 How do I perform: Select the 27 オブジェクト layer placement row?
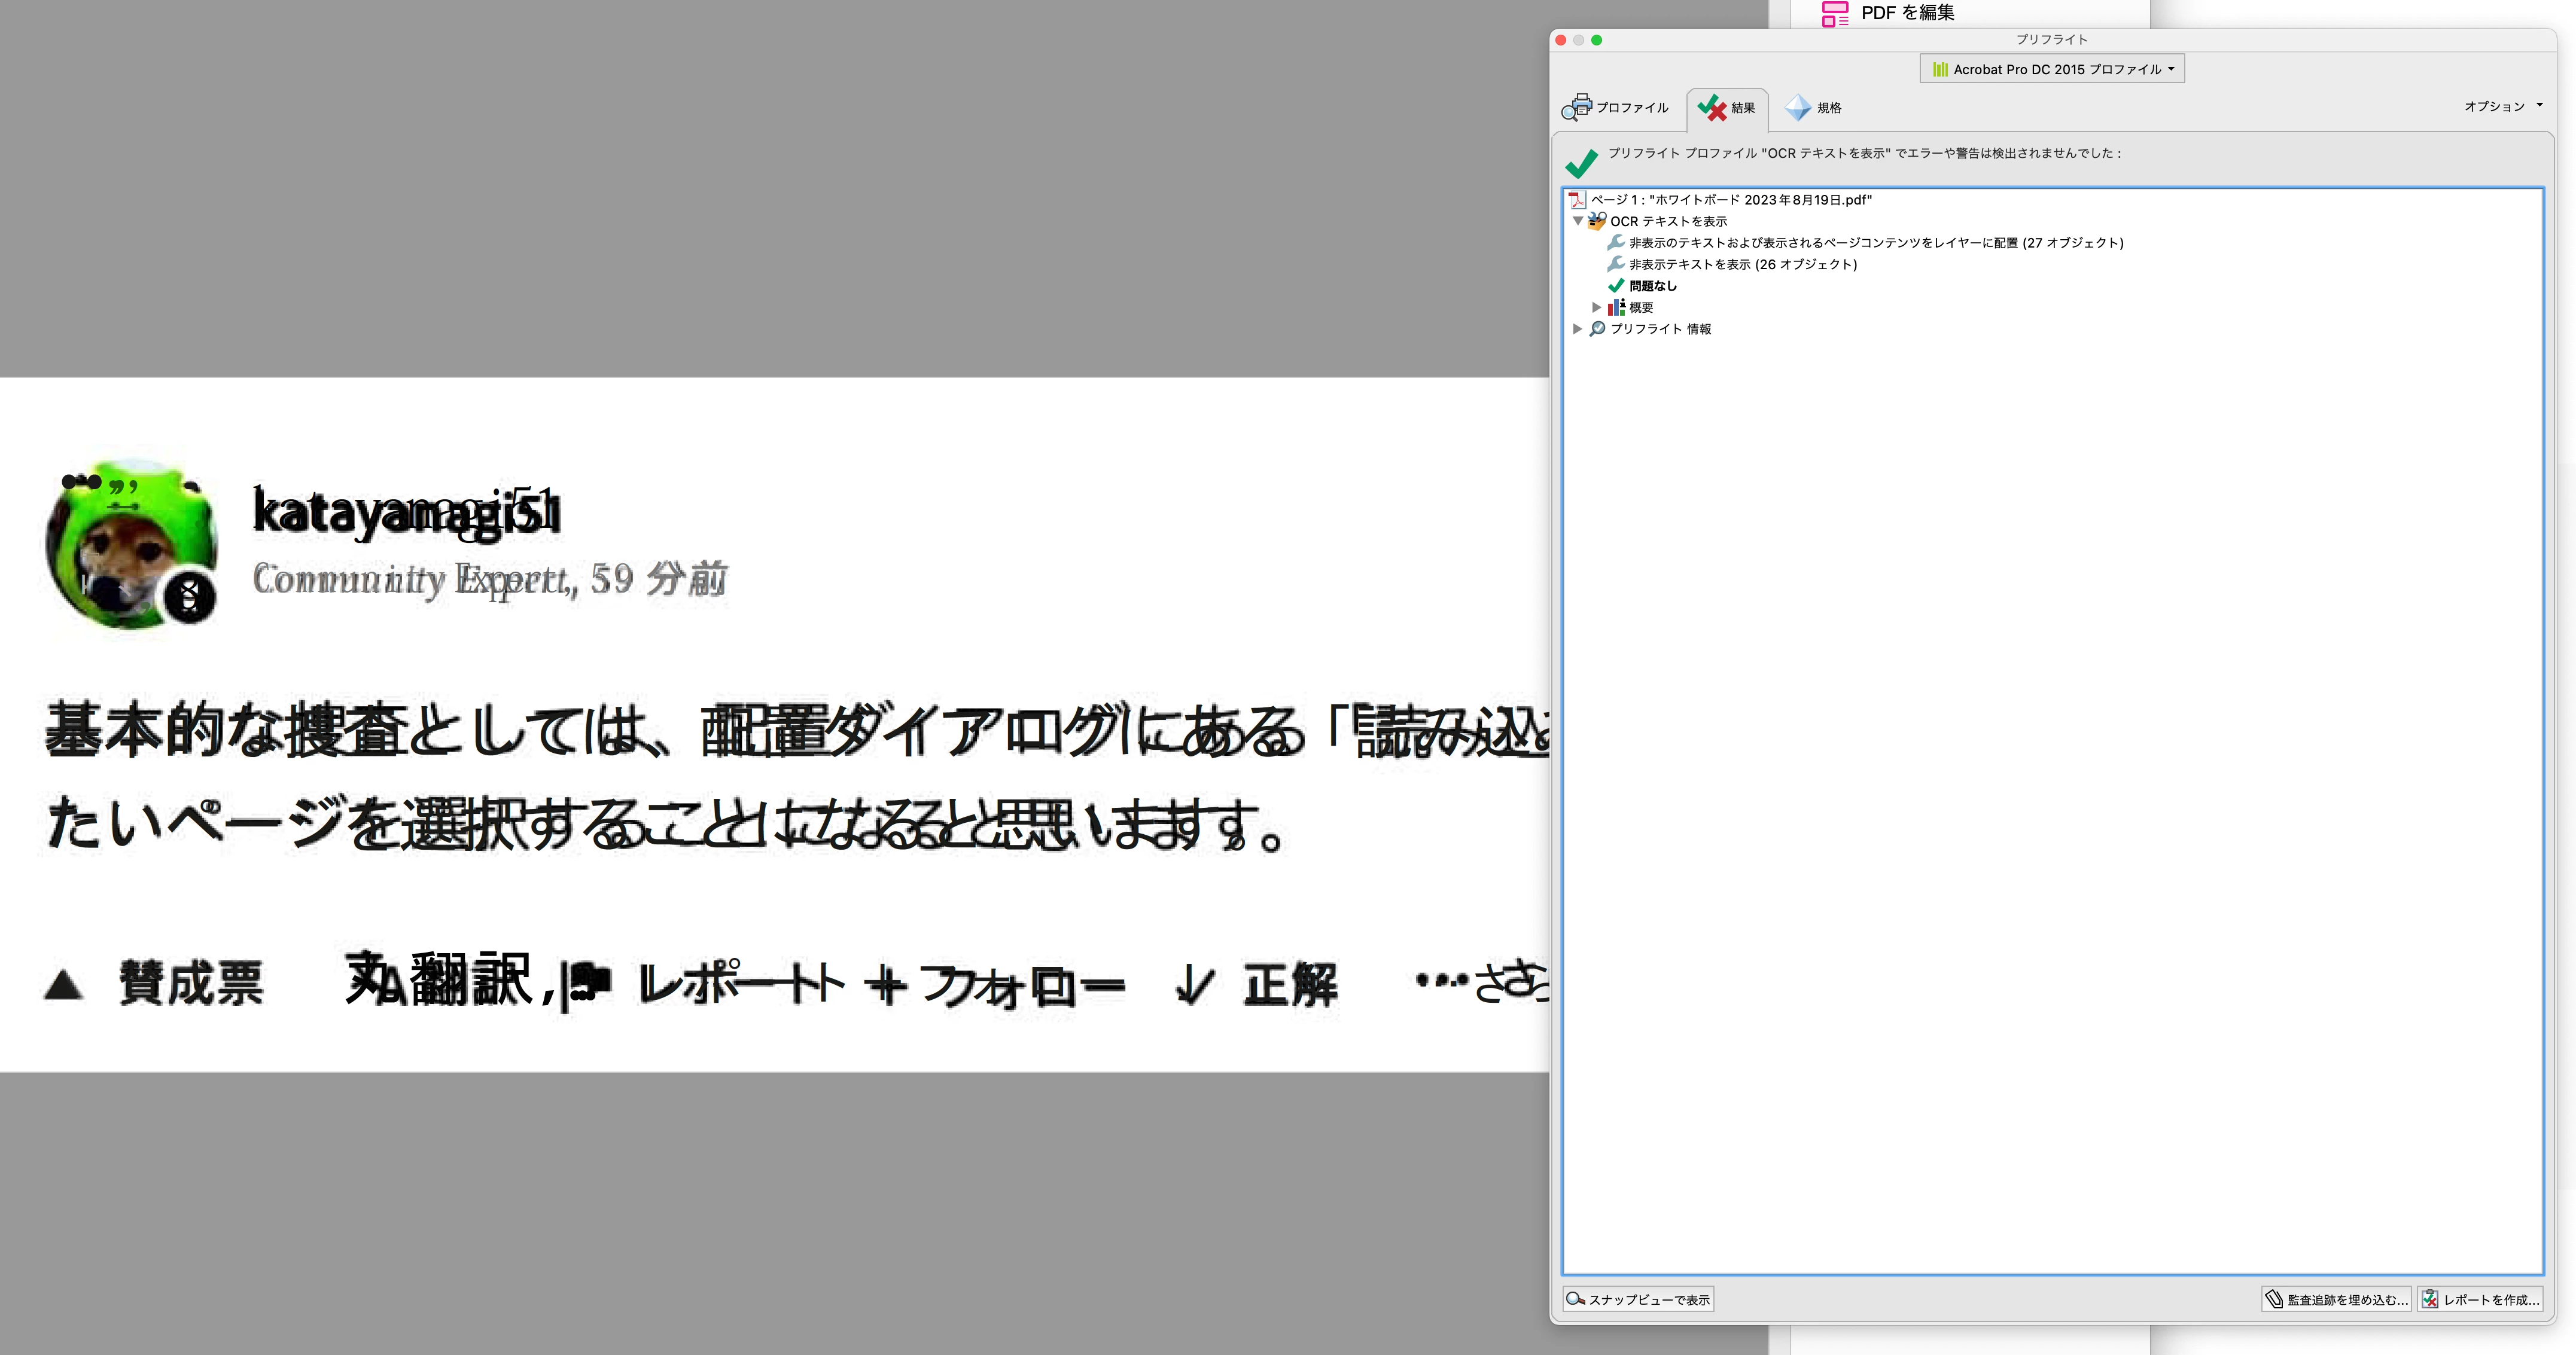(1875, 243)
